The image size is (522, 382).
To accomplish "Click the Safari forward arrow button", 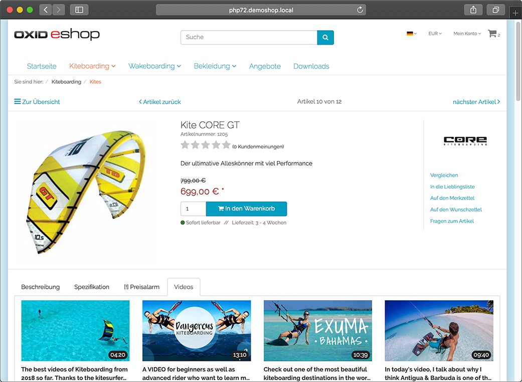I will pyautogui.click(x=59, y=10).
